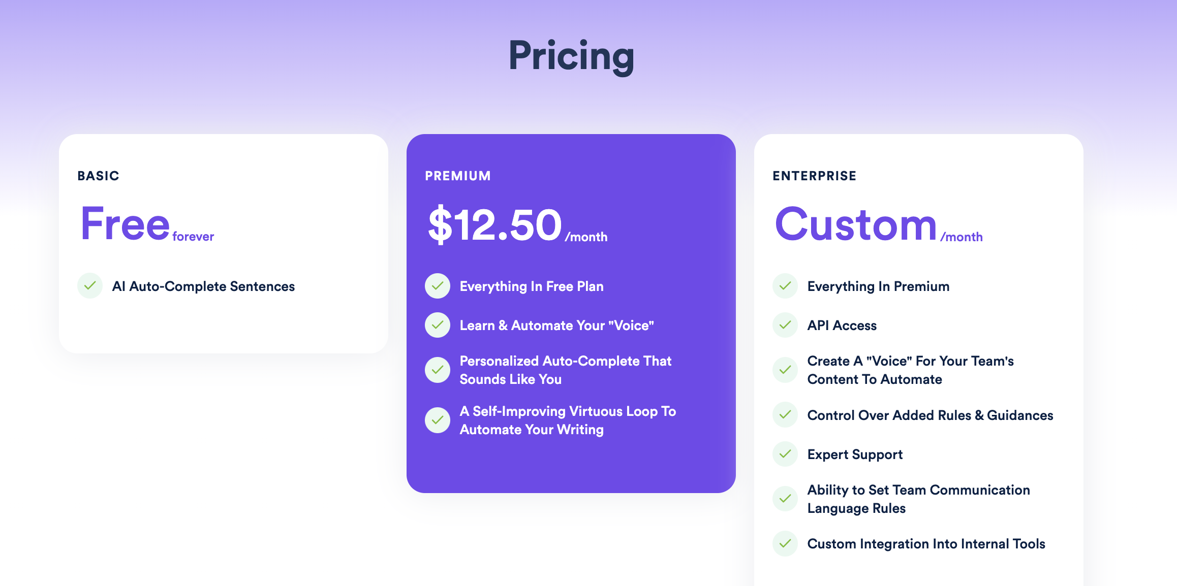The width and height of the screenshot is (1177, 586).
Task: Click checkmark beside AI Auto-Complete Sentences
Action: coord(90,286)
